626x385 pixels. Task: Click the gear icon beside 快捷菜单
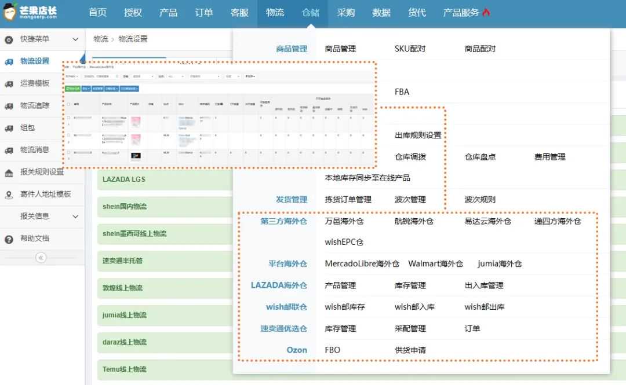tap(9, 39)
